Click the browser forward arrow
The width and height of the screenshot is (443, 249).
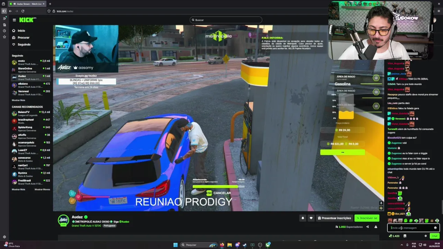click(x=17, y=11)
